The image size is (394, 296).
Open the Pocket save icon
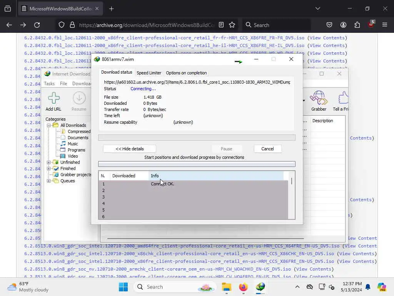[x=329, y=25]
